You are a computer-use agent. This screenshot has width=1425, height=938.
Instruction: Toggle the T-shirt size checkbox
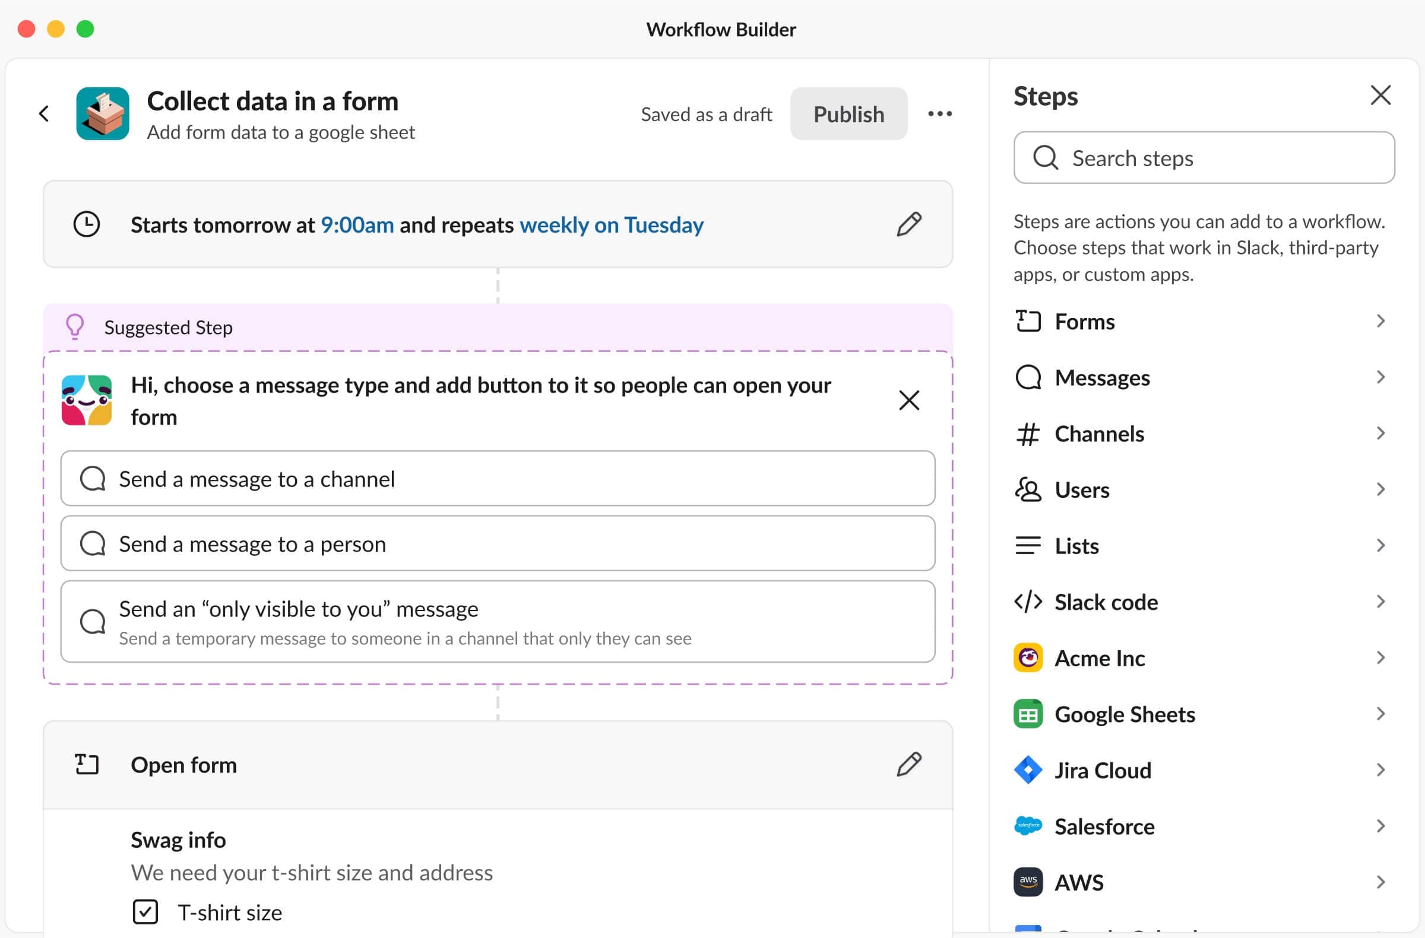click(145, 912)
